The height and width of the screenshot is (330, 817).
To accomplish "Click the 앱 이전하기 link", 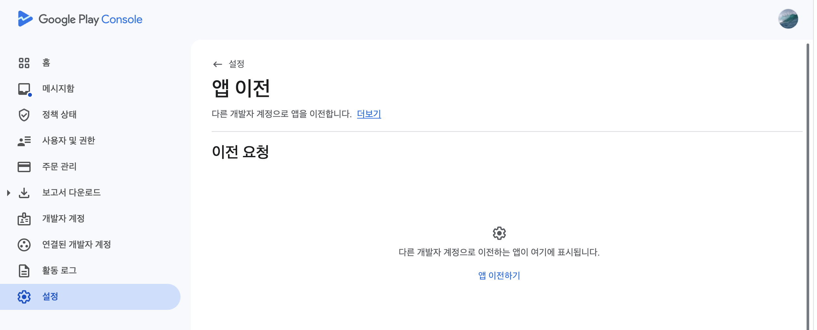I will (498, 276).
